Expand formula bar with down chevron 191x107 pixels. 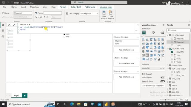point(138,25)
